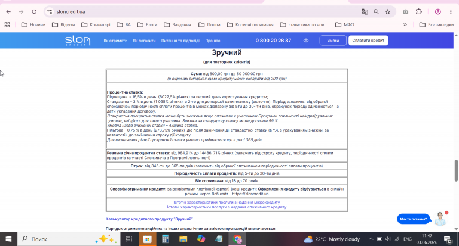Bookmark this page with the star icon
The height and width of the screenshot is (246, 459).
tap(388, 12)
